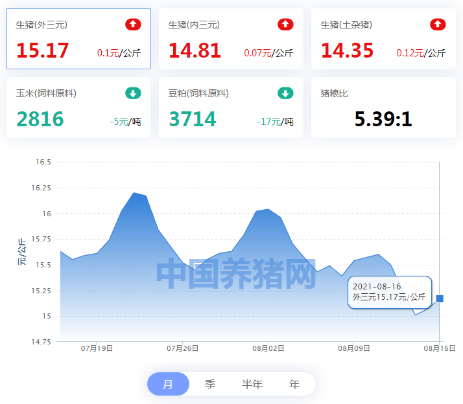Switch chart range to 月
463x404 pixels.
coord(168,384)
